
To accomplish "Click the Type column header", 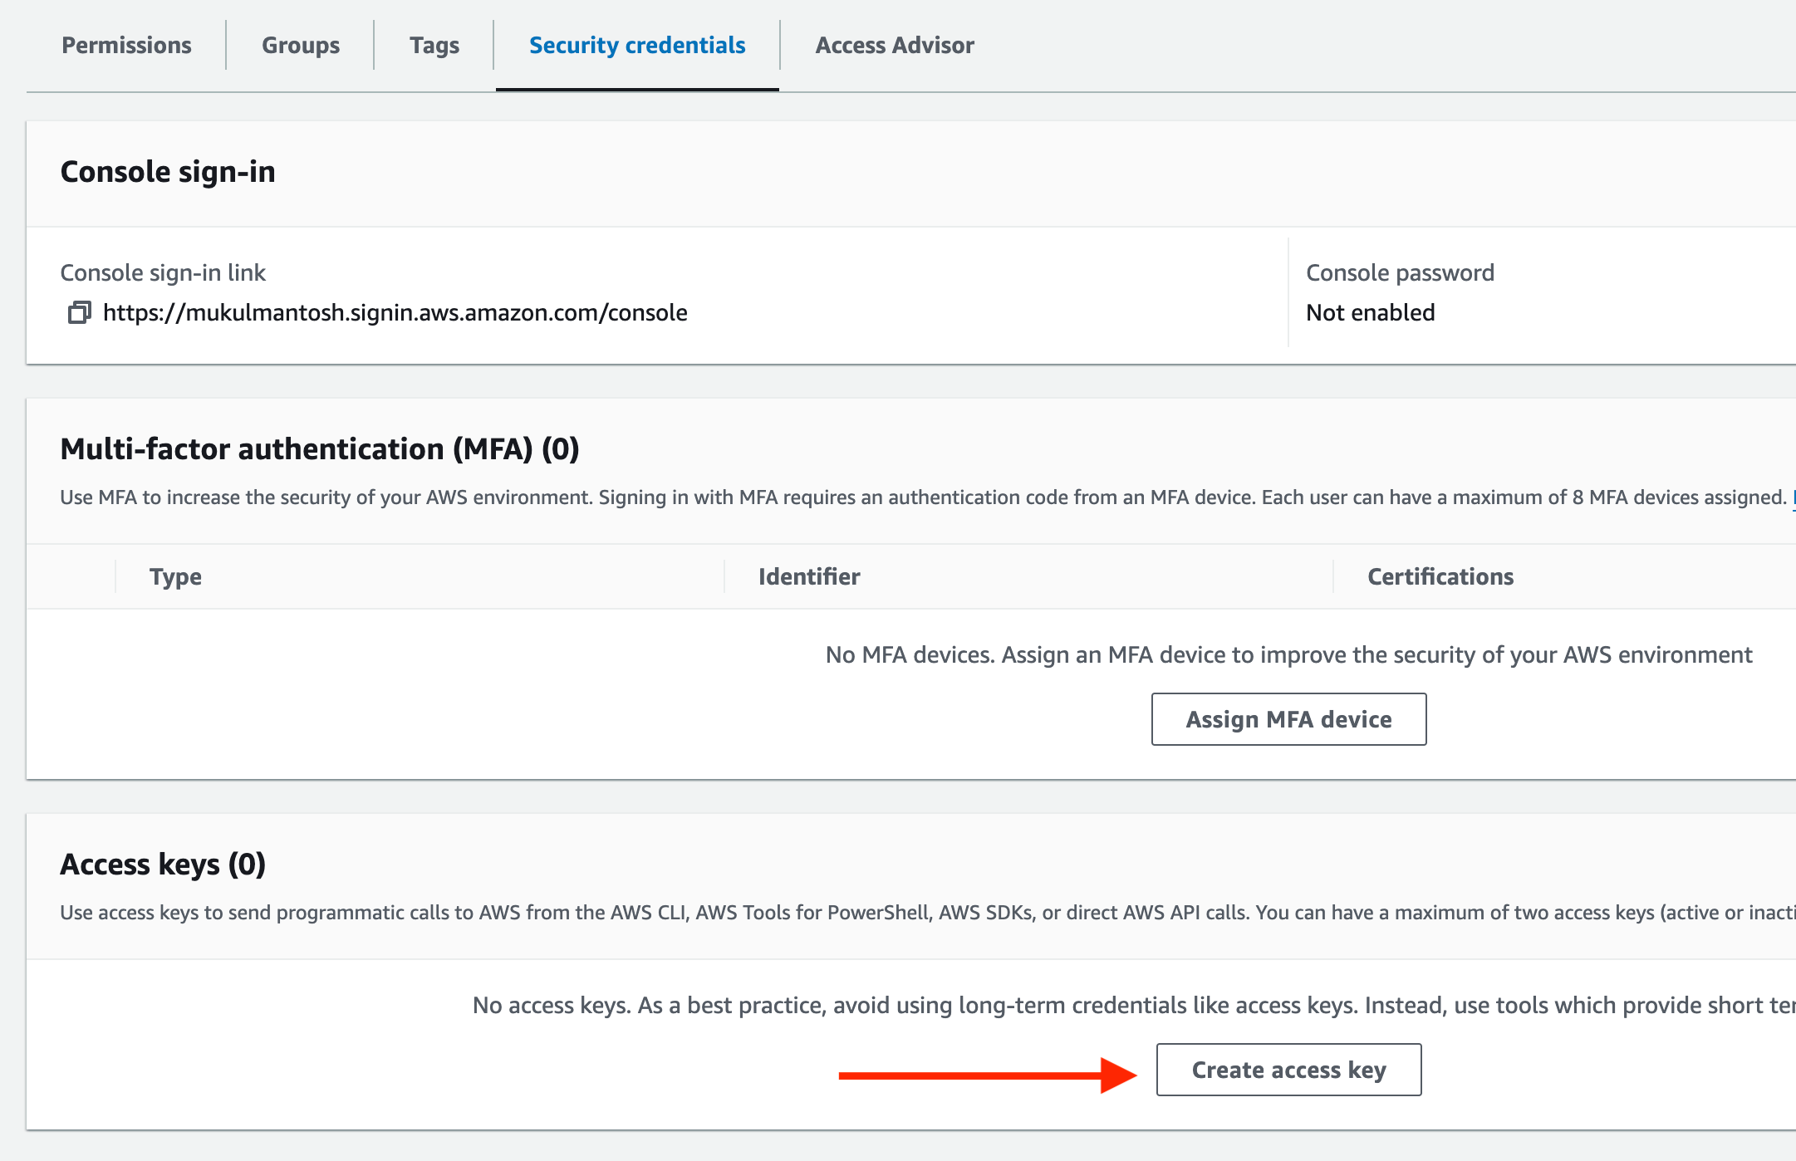I will click(175, 576).
